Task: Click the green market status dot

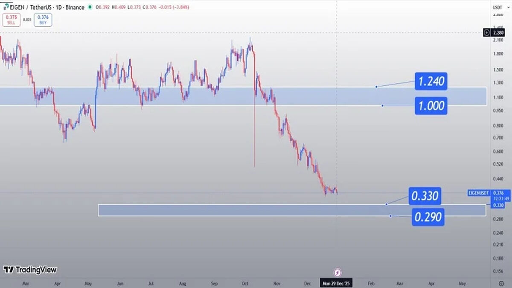Action: point(90,7)
